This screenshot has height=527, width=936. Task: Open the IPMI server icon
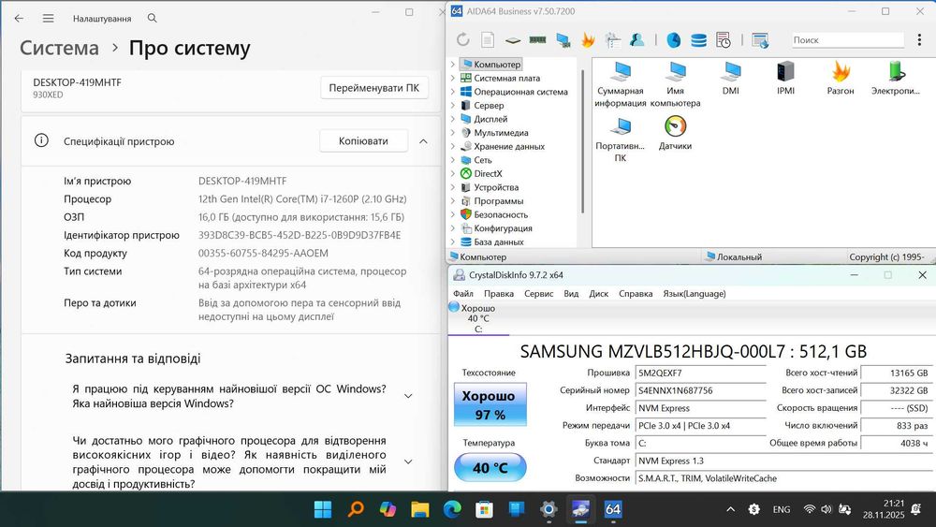pos(785,79)
